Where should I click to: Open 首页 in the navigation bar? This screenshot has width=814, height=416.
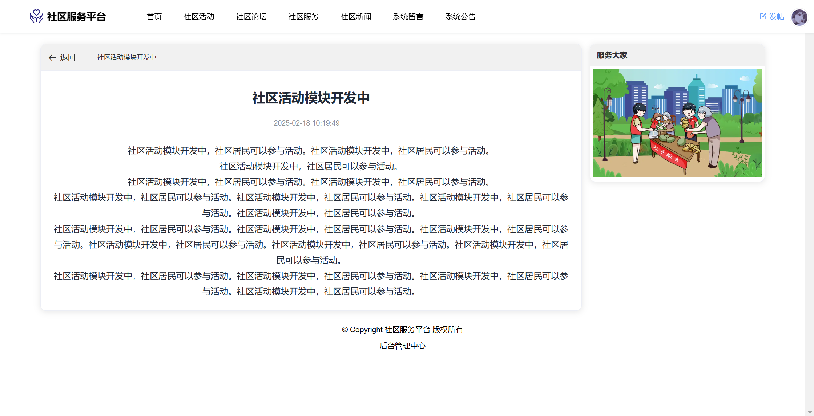[x=154, y=17]
